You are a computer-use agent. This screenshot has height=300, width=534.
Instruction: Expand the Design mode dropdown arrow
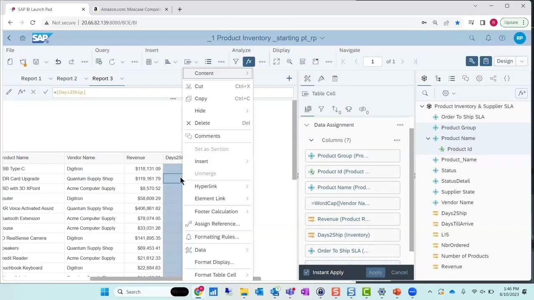[521, 61]
